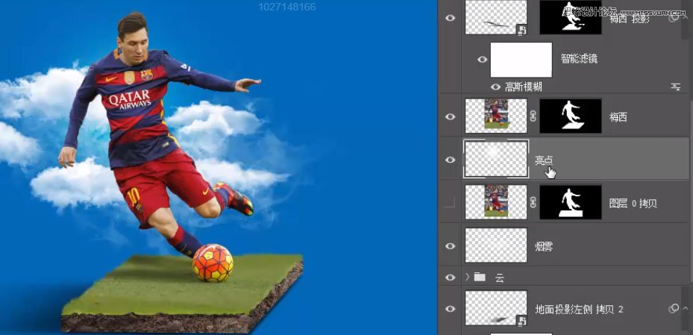Hide the 地面投影左侧 拷贝 2 layer

click(450, 309)
